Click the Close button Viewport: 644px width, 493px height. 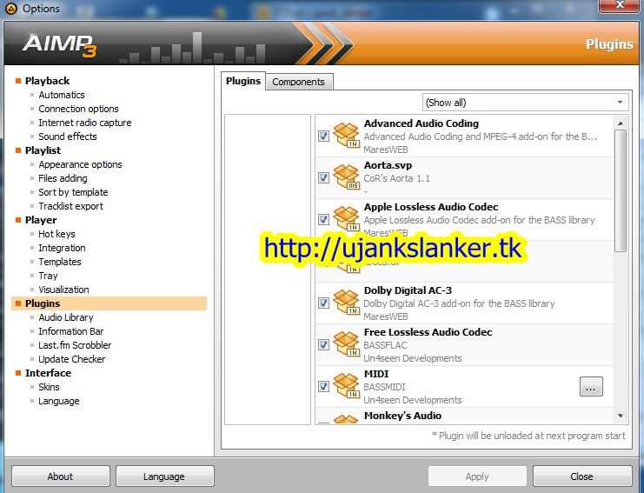(x=581, y=476)
